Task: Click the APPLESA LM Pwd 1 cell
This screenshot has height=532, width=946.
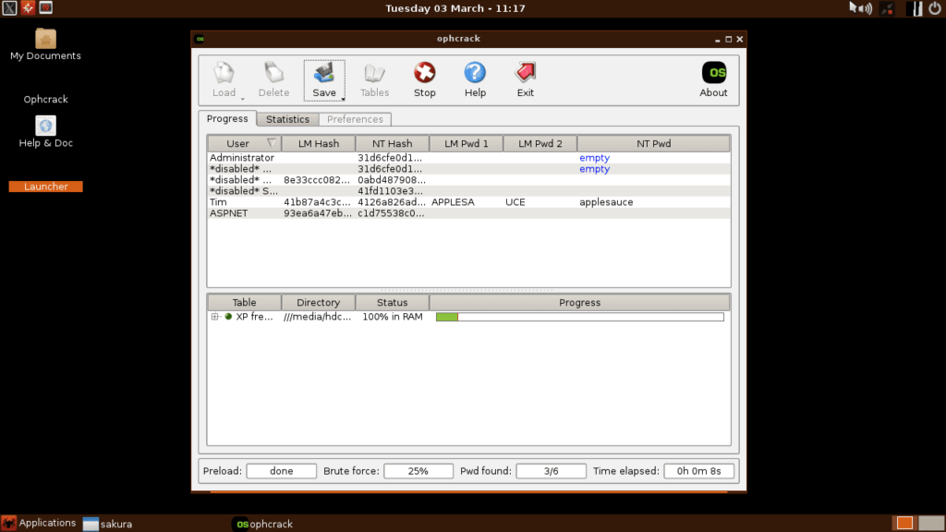Action: 453,202
